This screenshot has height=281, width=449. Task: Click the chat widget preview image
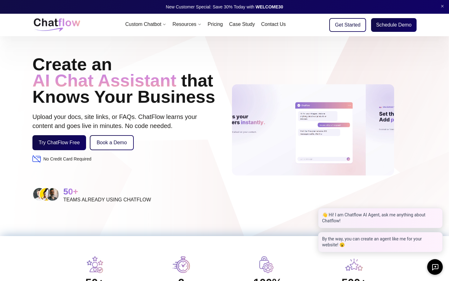(313, 130)
